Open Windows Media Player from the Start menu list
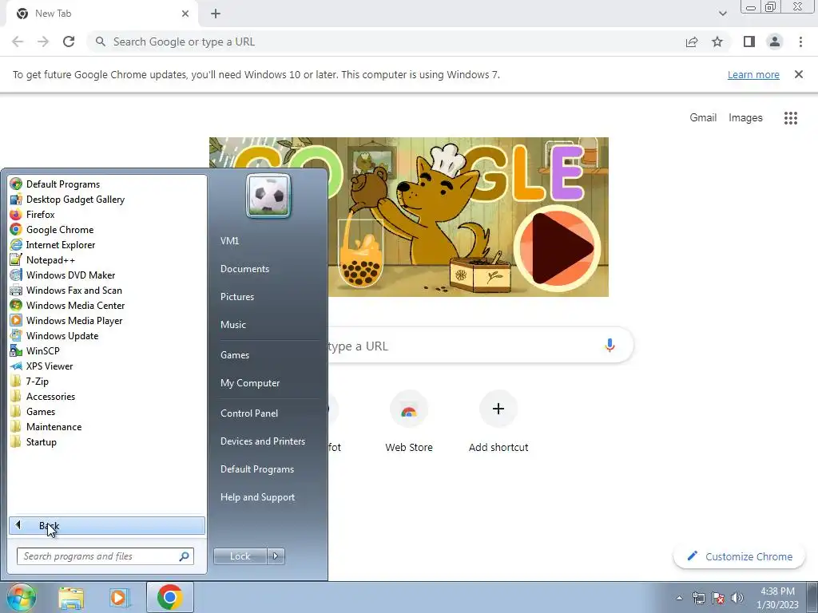Screen dimensions: 818x613 click(67, 320)
